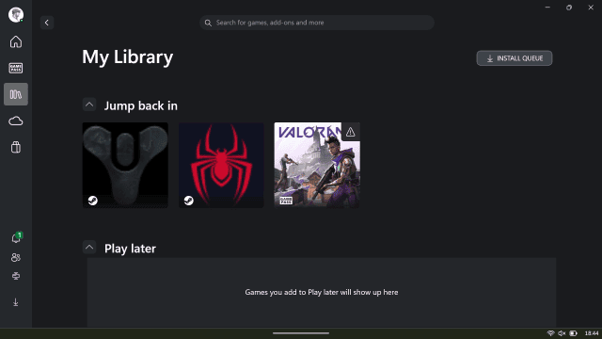Click the search games input field
The image size is (602, 339).
(x=317, y=23)
